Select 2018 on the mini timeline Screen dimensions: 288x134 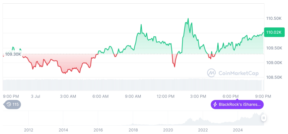tap(133, 130)
